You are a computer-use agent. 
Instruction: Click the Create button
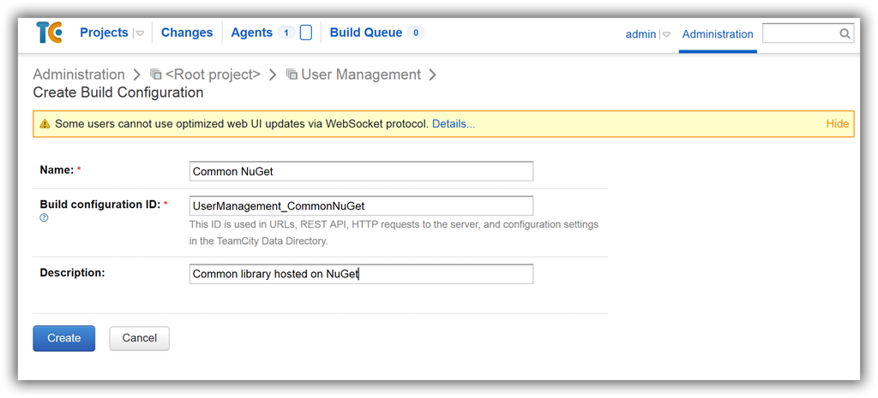click(x=63, y=338)
